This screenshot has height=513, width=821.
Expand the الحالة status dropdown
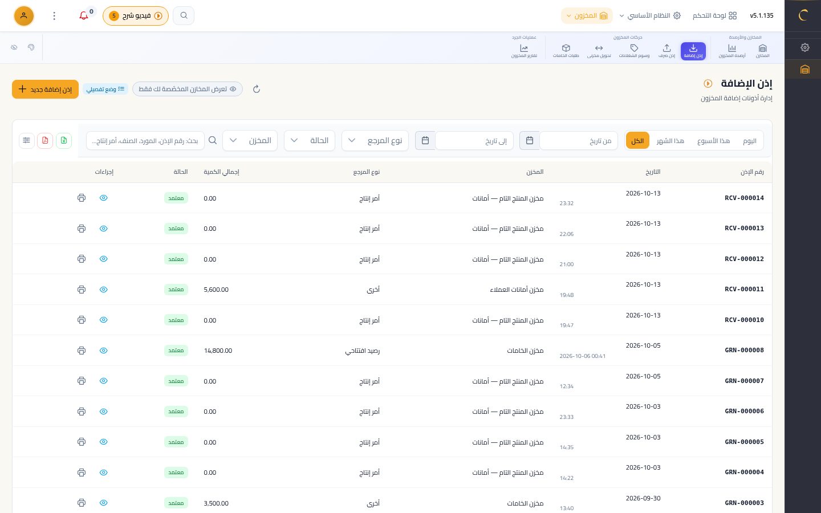point(310,140)
